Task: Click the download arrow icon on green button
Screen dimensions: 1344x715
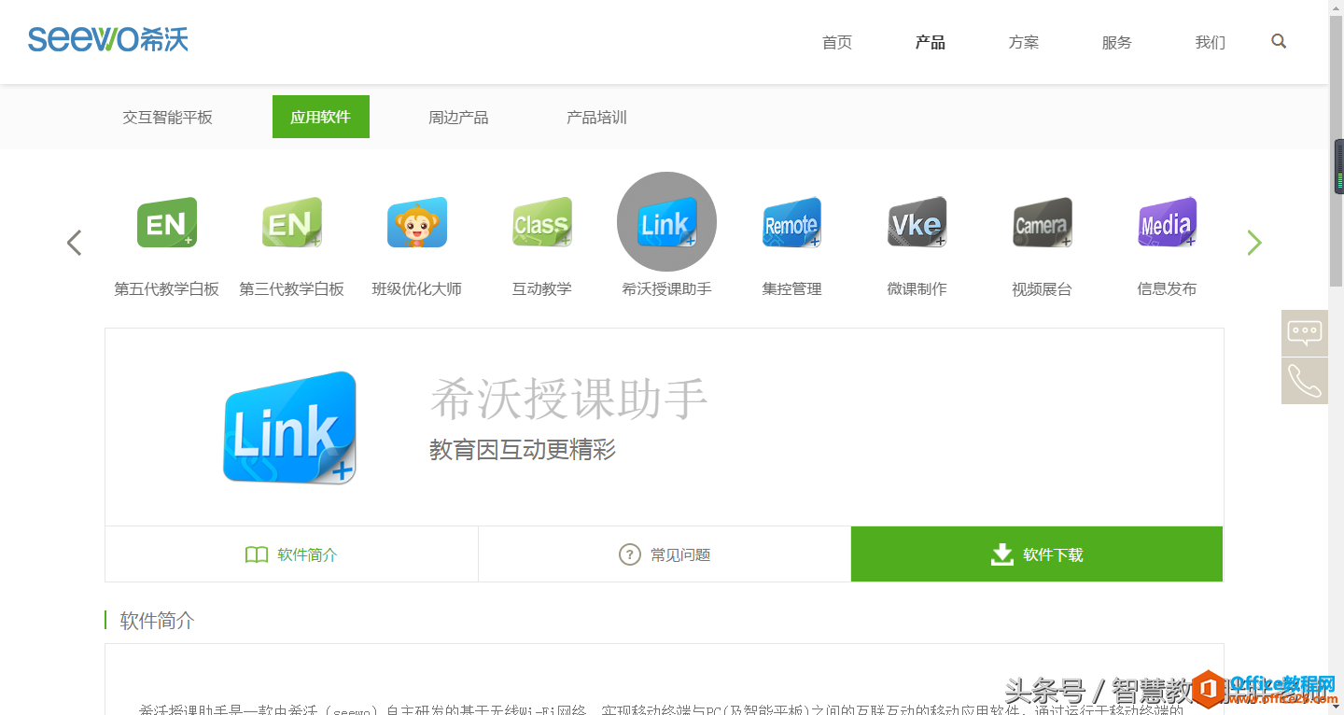Action: click(x=1001, y=554)
